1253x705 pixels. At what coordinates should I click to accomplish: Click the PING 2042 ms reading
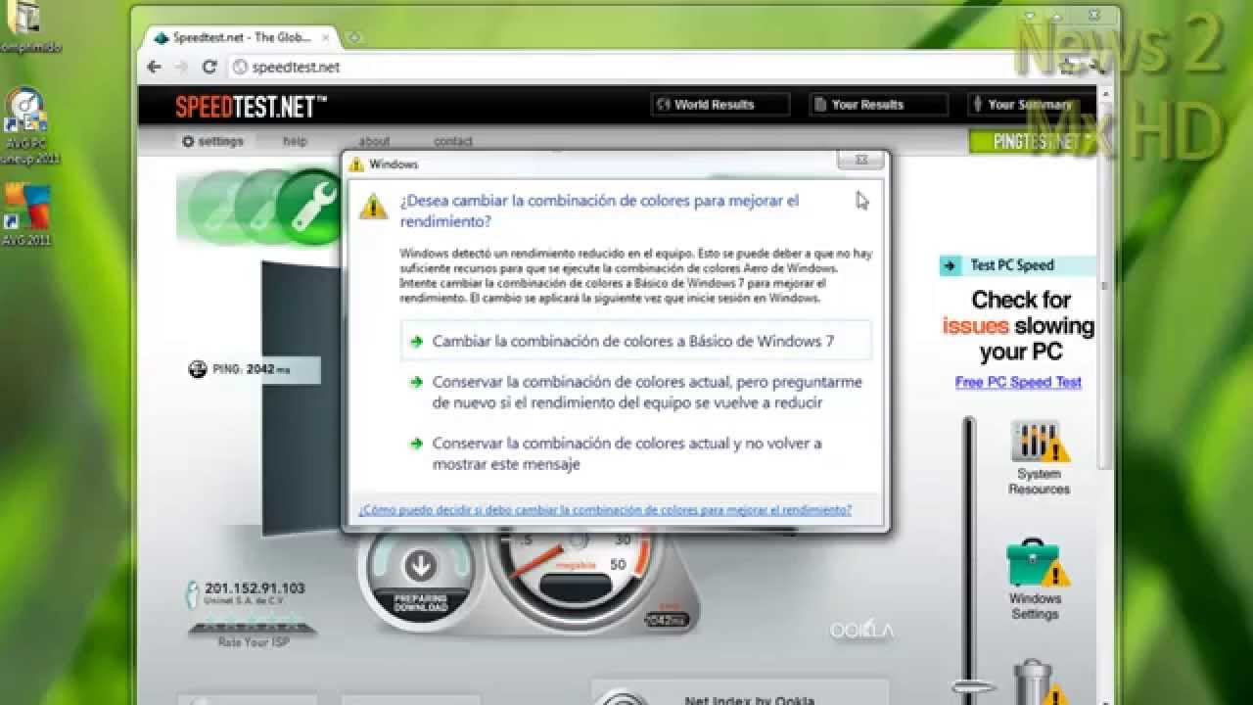(253, 369)
